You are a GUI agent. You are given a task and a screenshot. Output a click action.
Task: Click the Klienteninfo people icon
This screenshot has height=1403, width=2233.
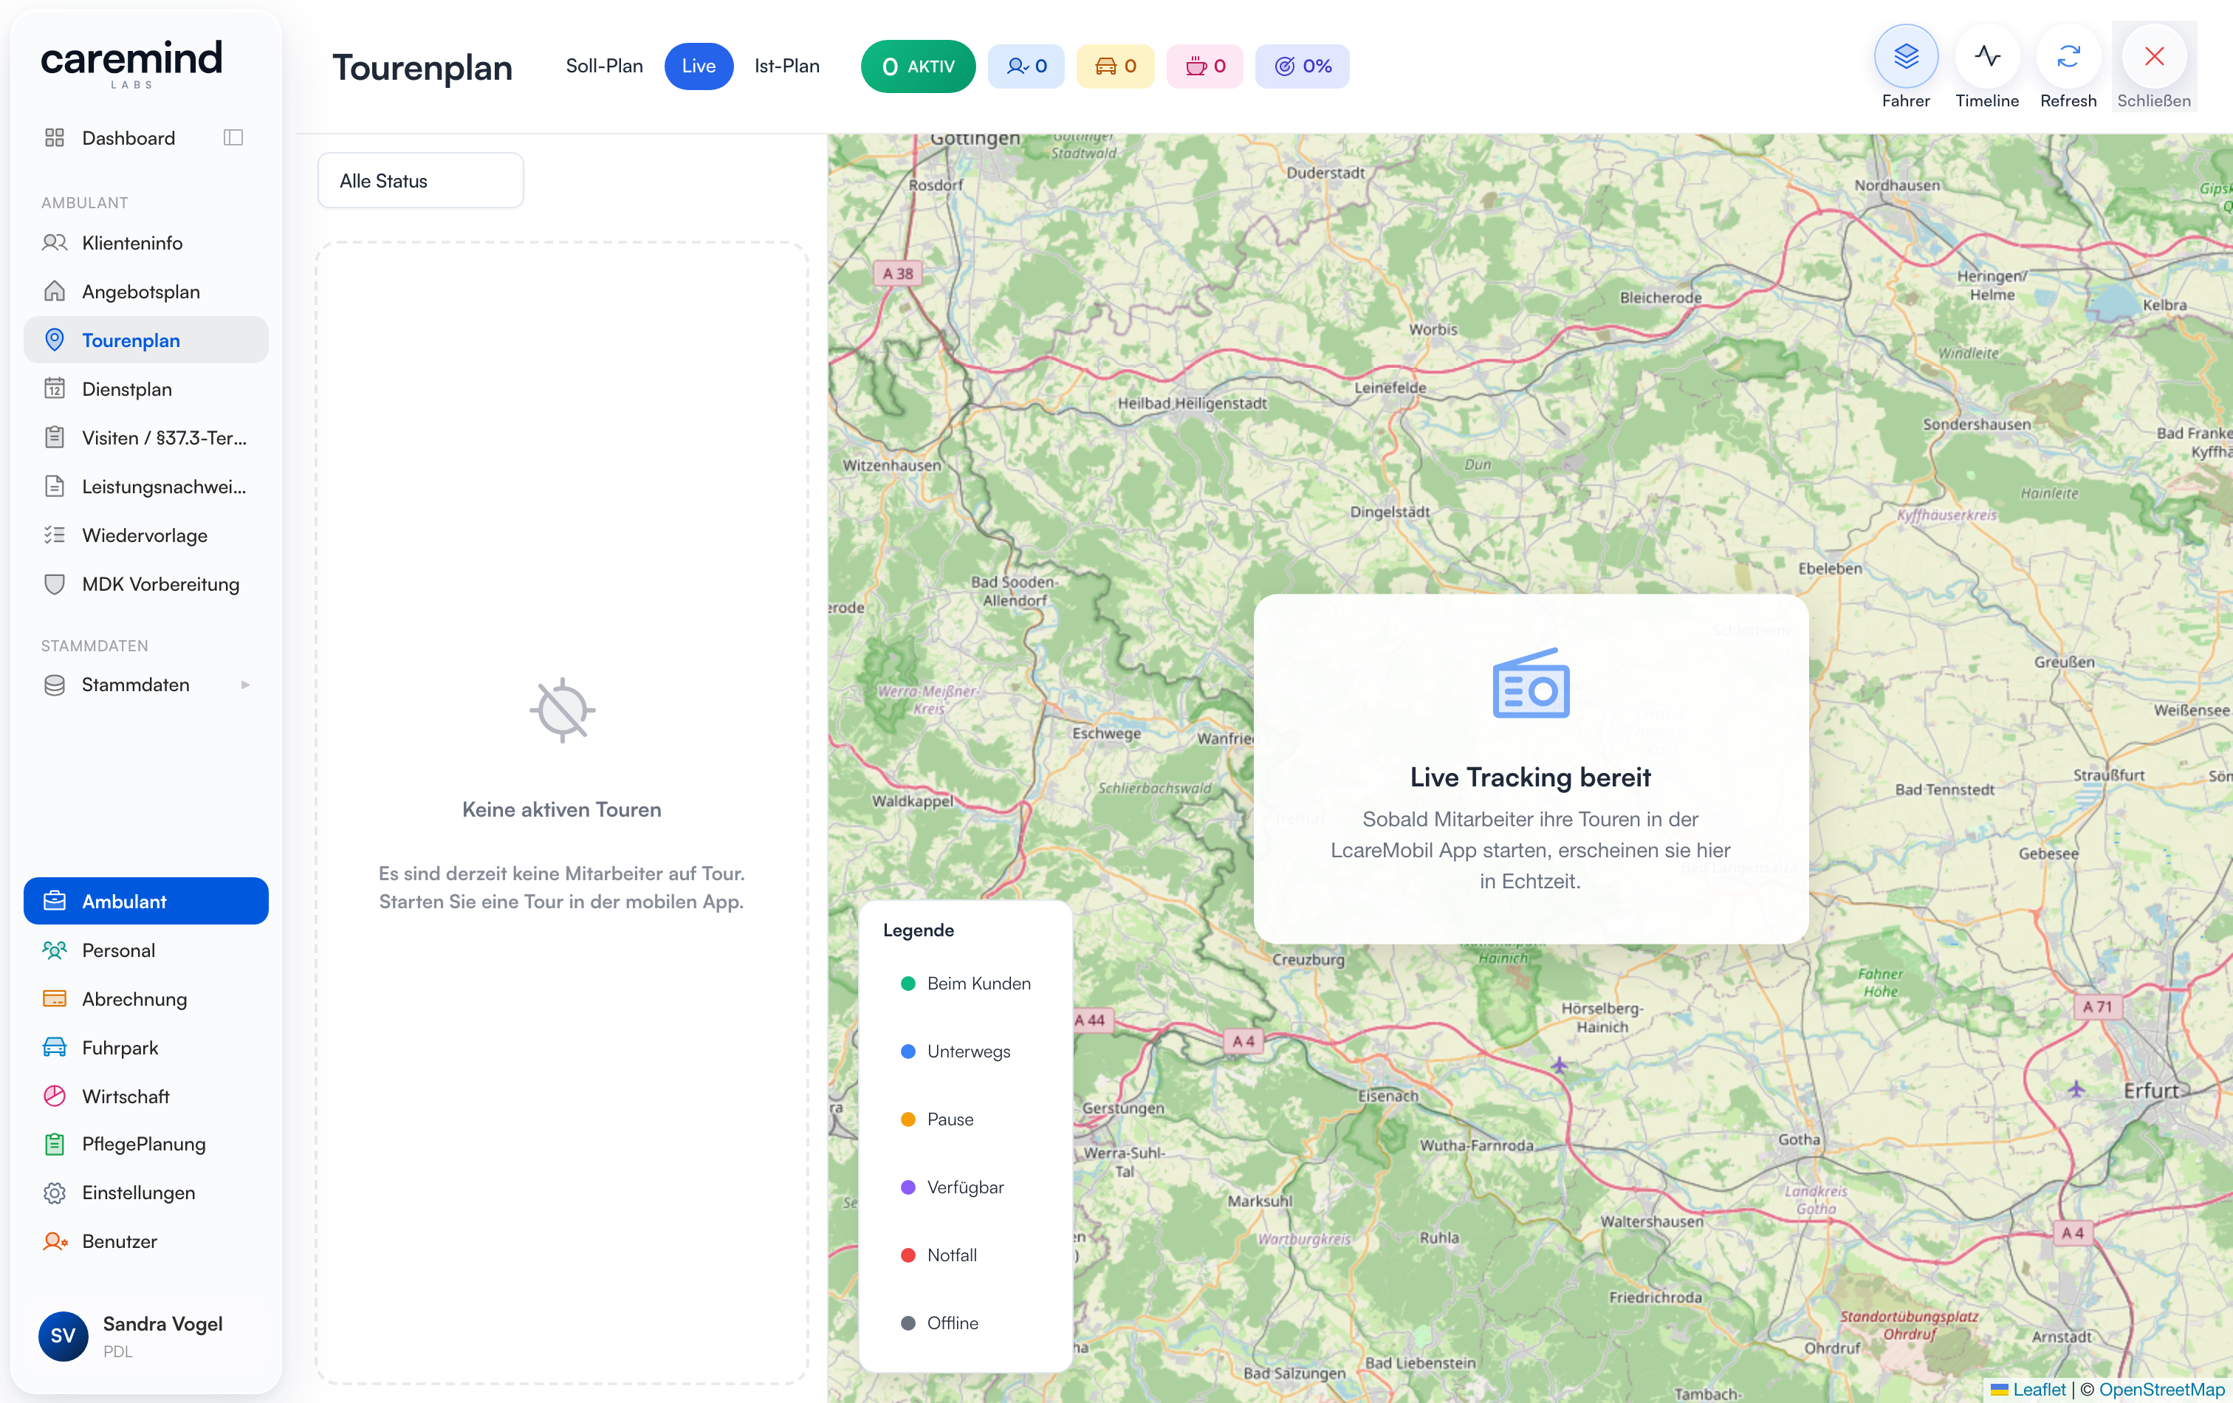(55, 243)
